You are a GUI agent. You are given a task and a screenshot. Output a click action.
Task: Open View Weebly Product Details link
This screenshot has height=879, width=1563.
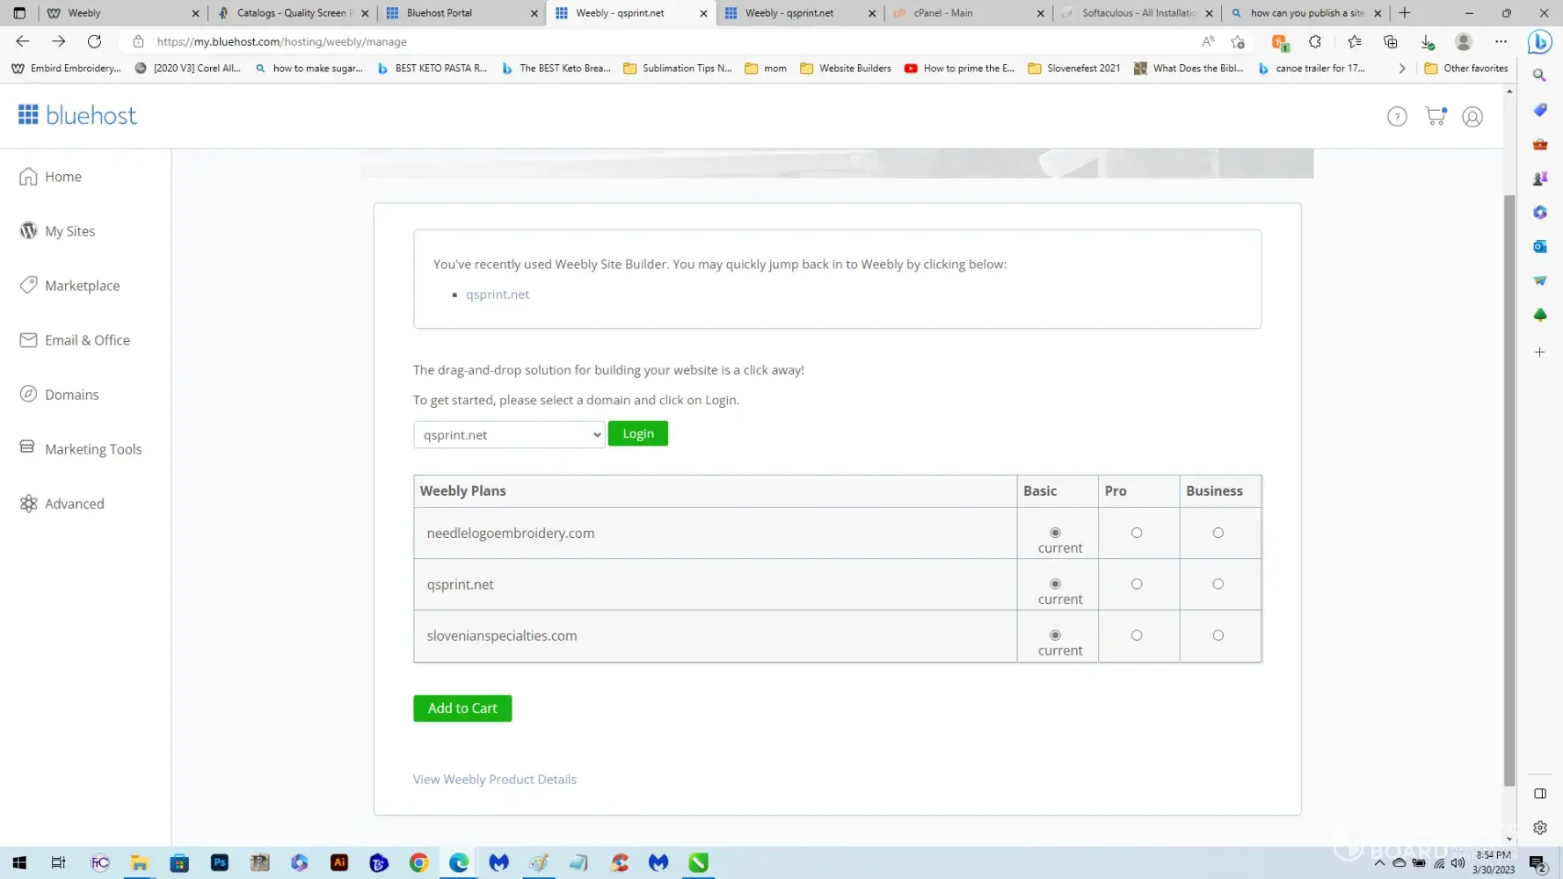click(495, 780)
